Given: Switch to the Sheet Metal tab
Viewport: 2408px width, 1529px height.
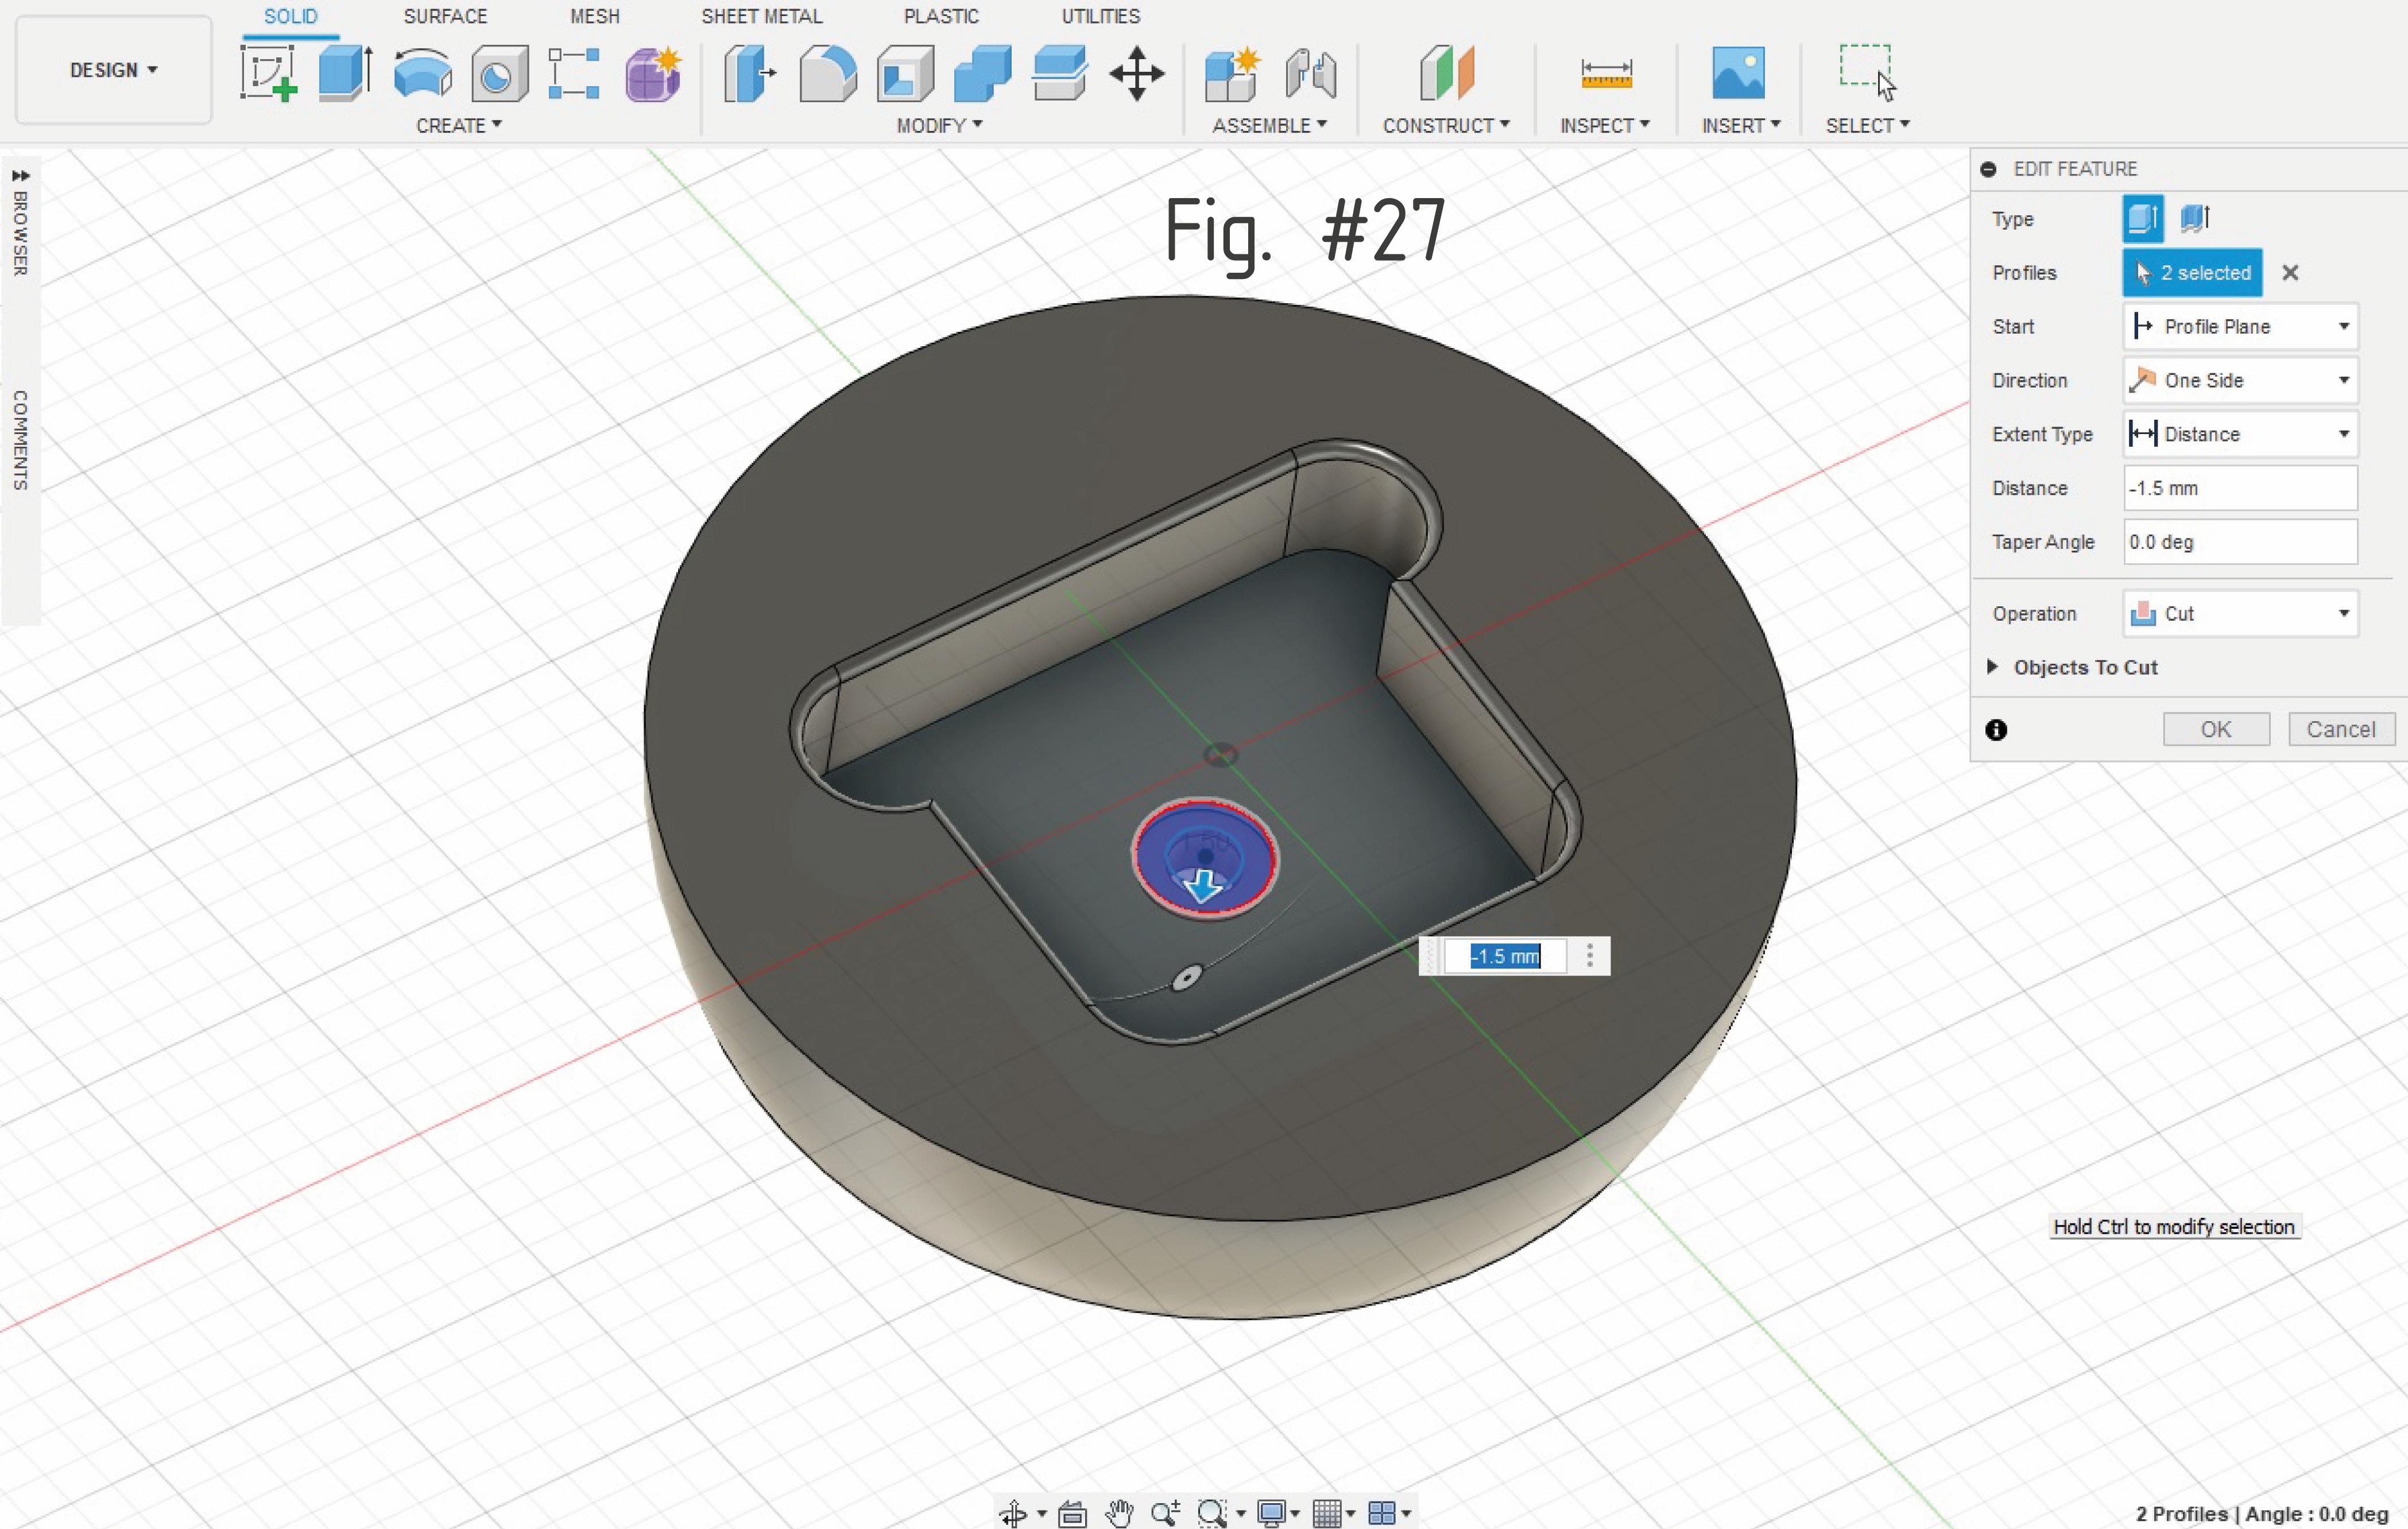Looking at the screenshot, I should [x=761, y=16].
